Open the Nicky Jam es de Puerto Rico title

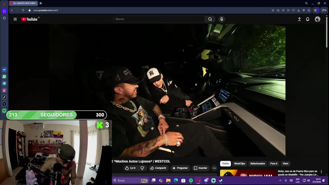[x=298, y=173]
